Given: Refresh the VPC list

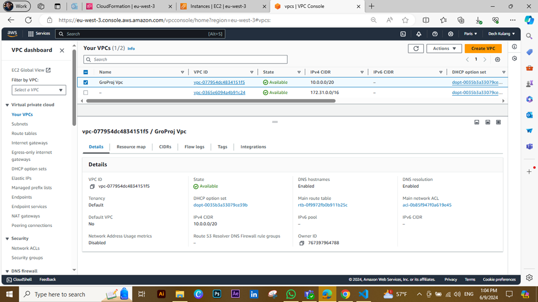Looking at the screenshot, I should point(416,48).
